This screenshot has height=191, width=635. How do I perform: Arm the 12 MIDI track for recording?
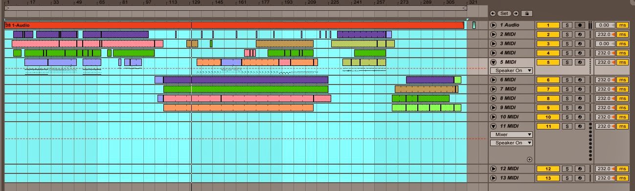click(x=580, y=169)
